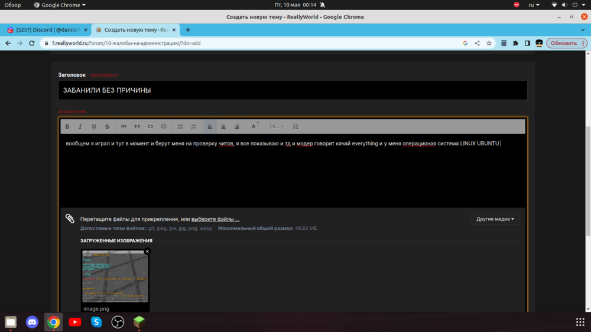Open the text color picker

(x=254, y=126)
